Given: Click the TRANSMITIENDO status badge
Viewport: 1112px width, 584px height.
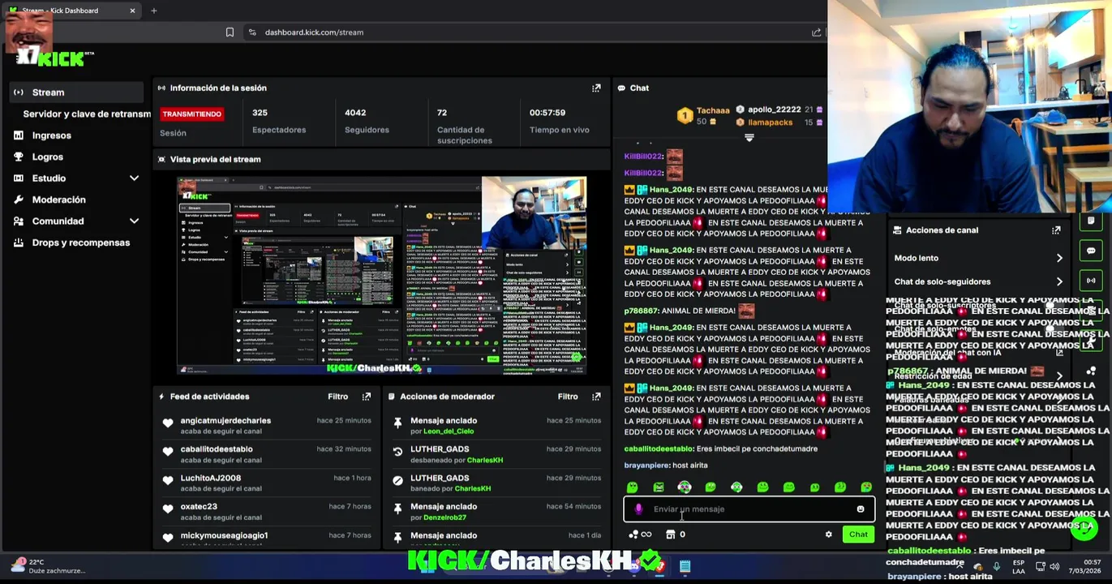Looking at the screenshot, I should tap(191, 114).
